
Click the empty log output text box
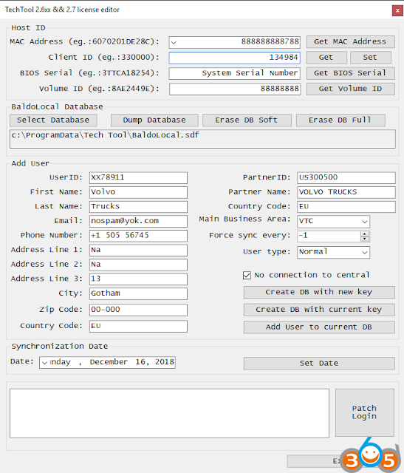click(169, 413)
